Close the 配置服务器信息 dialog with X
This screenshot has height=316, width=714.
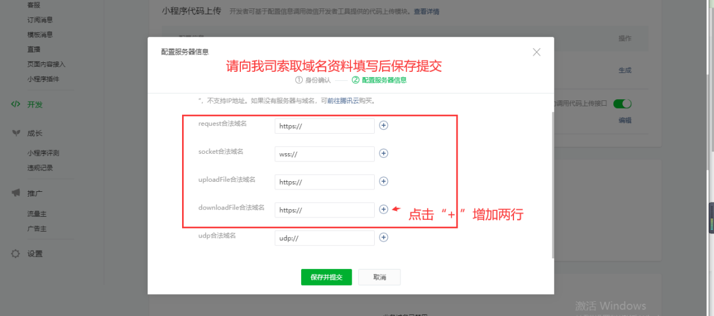pos(537,52)
